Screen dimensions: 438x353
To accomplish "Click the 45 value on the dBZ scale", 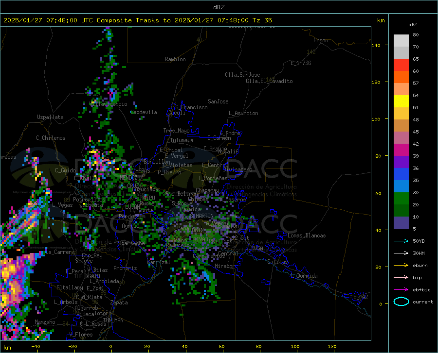I will (416, 132).
